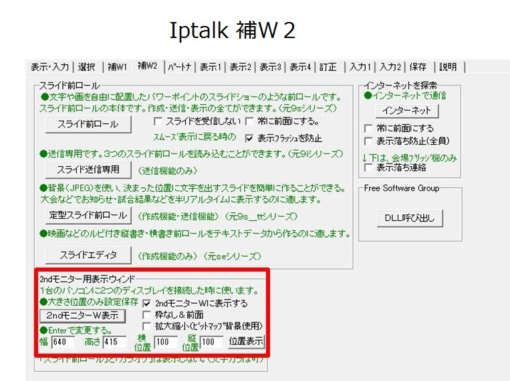The image size is (510, 381).
Task: Go to the 保存 tab
Action: (x=418, y=67)
